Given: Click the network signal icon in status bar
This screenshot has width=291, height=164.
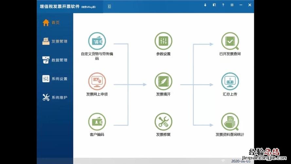Looking at the screenshot, I should (x=223, y=161).
